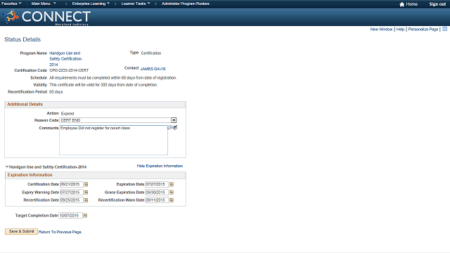Screen dimensions: 450x253
Task: Open calendar for Certification Date
Action: (x=86, y=184)
